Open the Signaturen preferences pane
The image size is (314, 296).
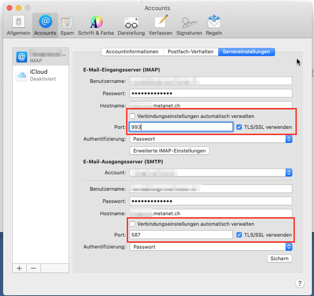coord(189,25)
